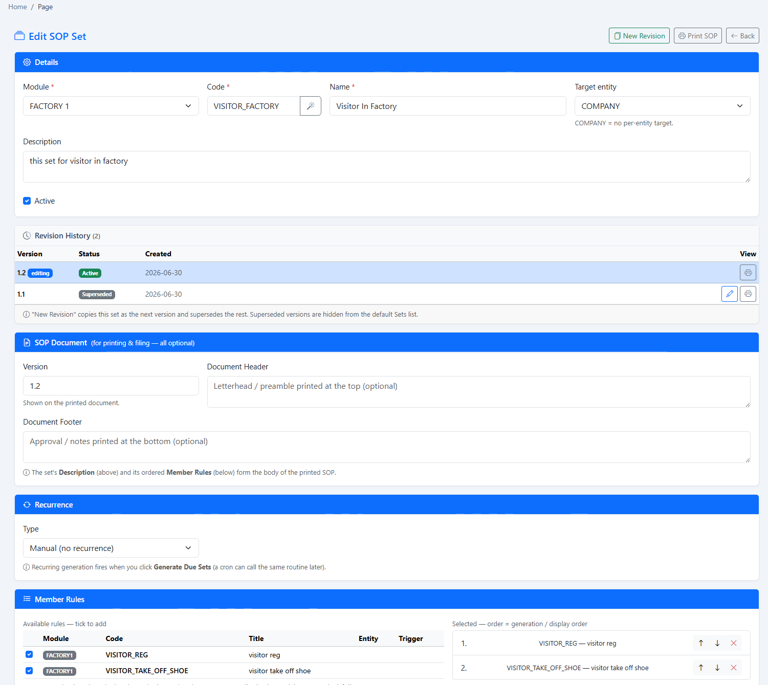This screenshot has height=685, width=768.
Task: Click the SOP Document file icon
Action: click(27, 343)
